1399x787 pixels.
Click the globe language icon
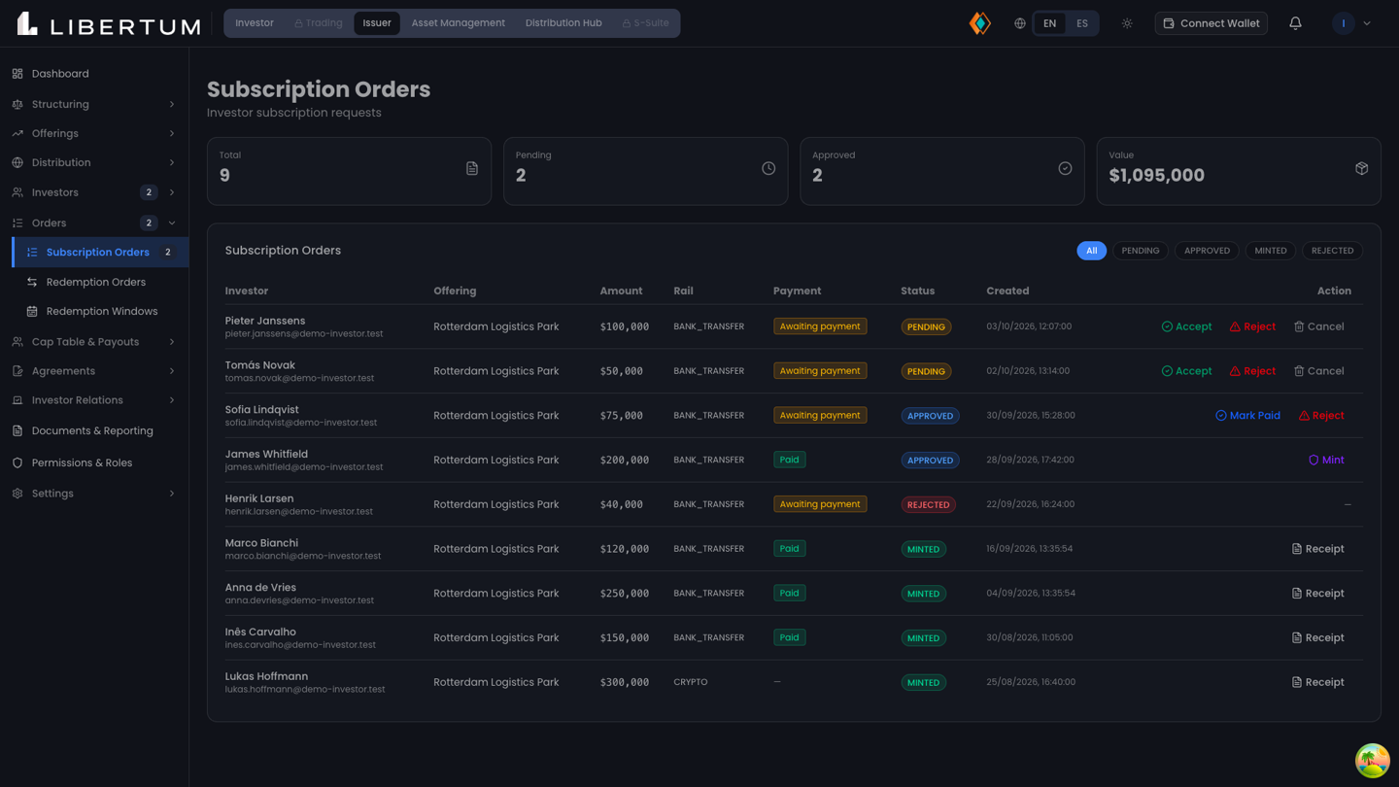tap(1020, 23)
